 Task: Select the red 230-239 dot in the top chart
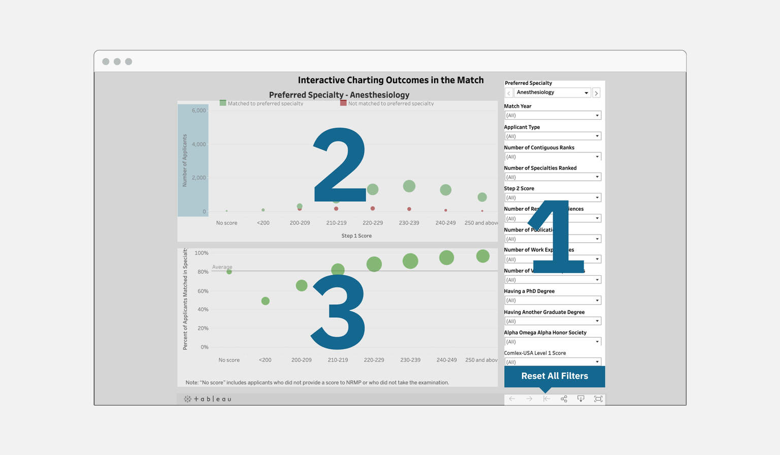tap(409, 209)
